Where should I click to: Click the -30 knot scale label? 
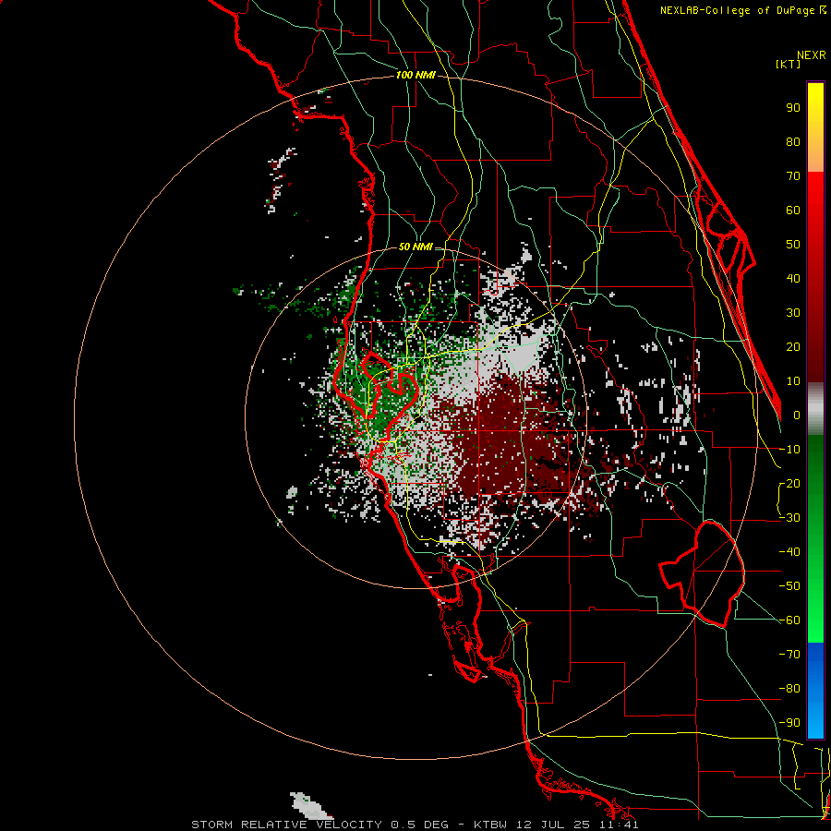coord(789,518)
